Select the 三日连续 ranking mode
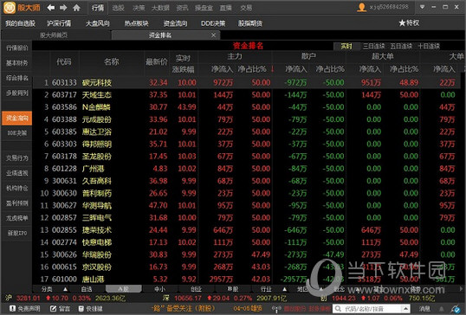Viewport: 466px width, 315px height. pyautogui.click(x=373, y=46)
